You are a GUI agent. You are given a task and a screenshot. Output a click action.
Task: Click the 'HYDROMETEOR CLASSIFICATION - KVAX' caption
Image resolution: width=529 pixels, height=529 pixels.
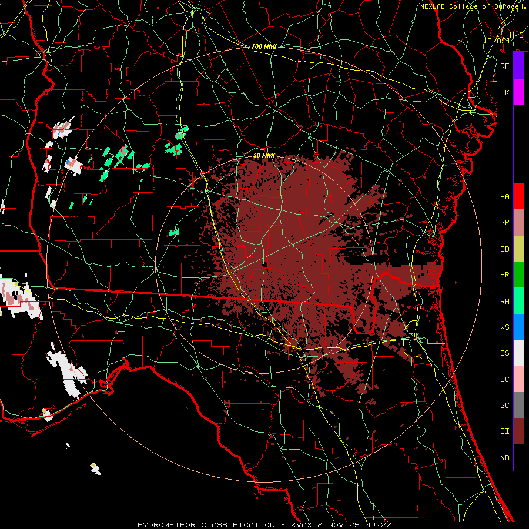tap(226, 525)
